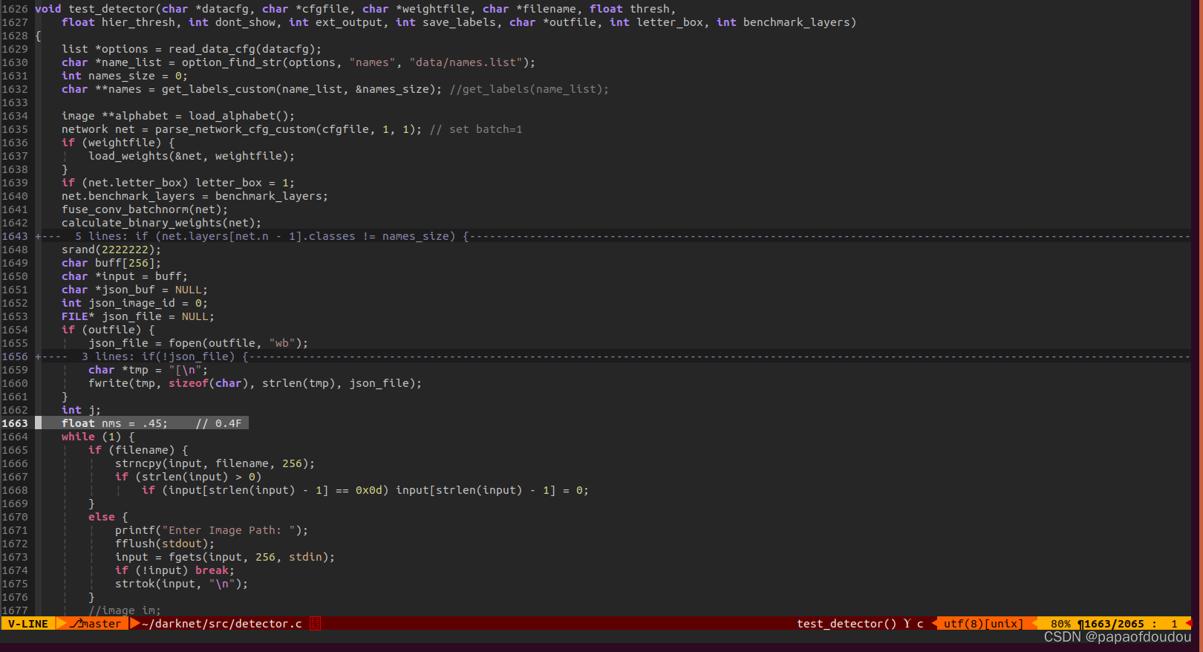Click 'strtok(input, "\n");' line
Viewport: 1203px width, 652px height.
point(181,584)
